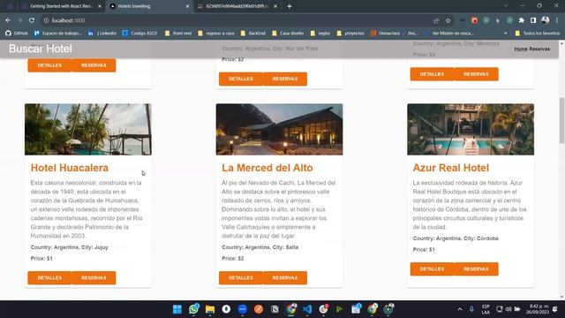Viewport: 565px width, 318px height.
Task: Bookmark this page with the star icon
Action: 448,20
